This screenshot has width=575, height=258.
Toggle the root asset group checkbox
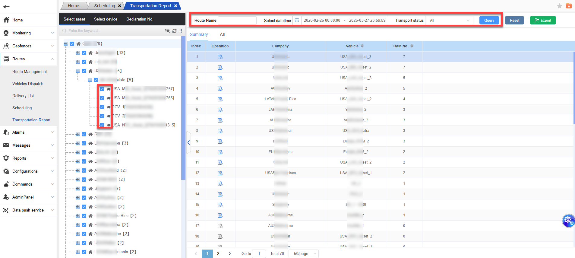[x=72, y=44]
